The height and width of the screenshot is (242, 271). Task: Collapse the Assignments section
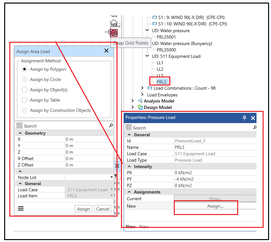[129, 192]
